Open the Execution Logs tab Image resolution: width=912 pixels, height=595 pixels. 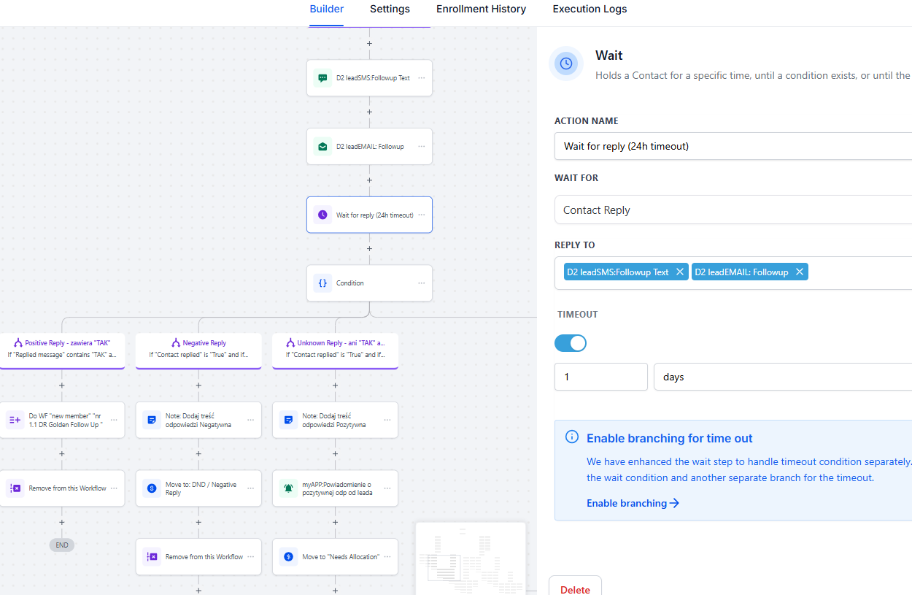590,9
